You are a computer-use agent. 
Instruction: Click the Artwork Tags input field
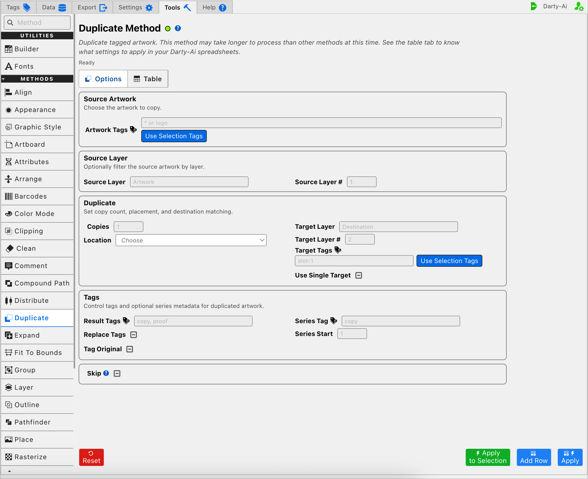(322, 123)
